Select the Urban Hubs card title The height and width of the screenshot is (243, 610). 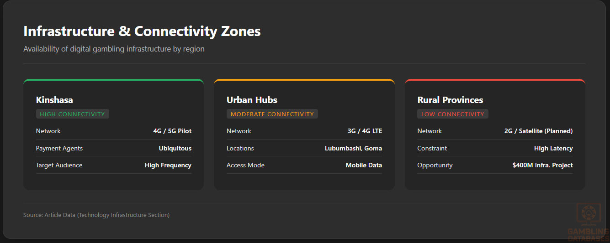point(252,100)
